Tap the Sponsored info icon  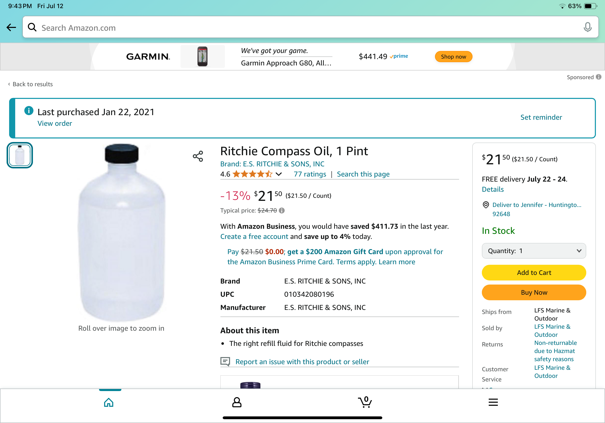tap(599, 77)
